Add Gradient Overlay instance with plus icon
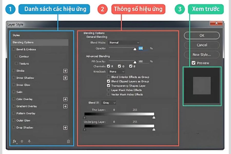Screen dimensions: 231x154 pos(65,106)
